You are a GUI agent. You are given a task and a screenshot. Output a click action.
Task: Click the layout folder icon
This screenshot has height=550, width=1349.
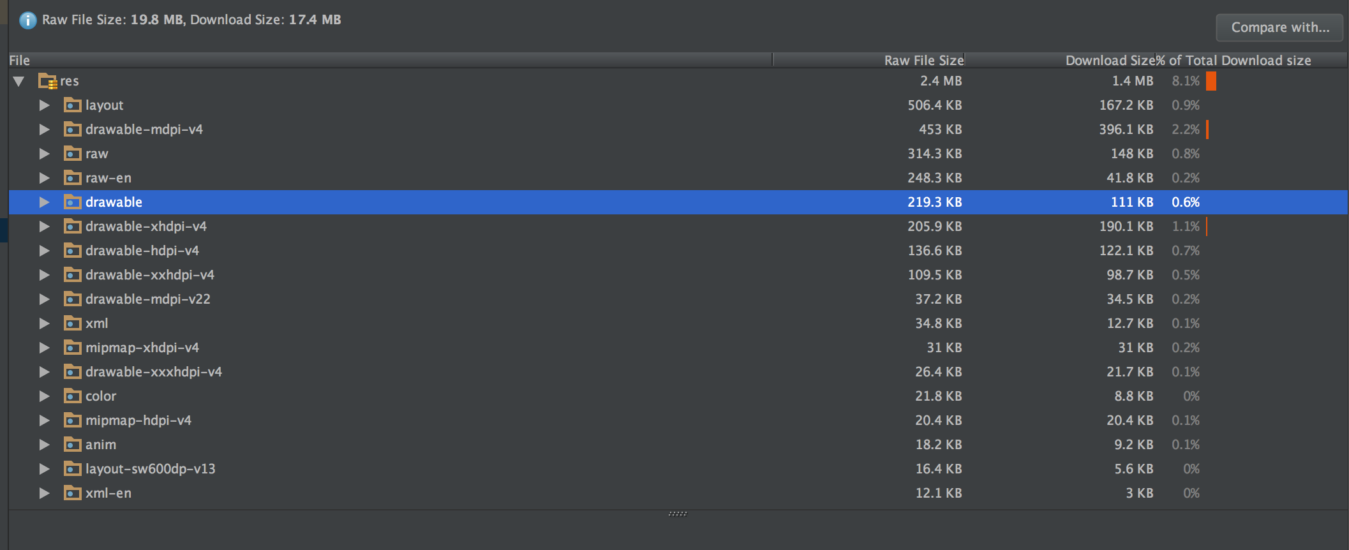point(73,105)
